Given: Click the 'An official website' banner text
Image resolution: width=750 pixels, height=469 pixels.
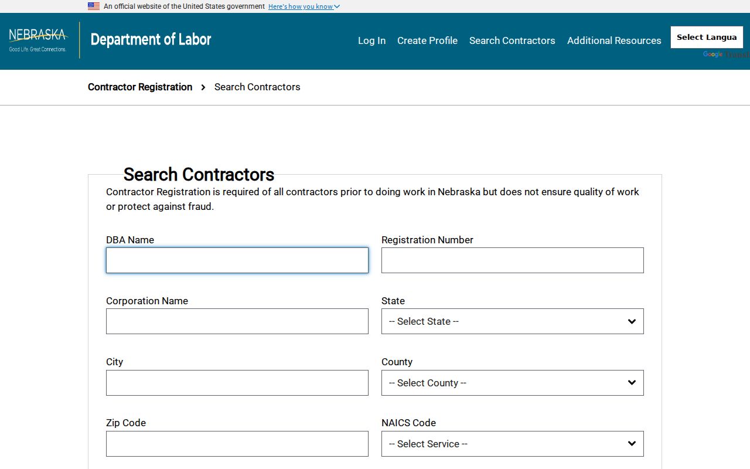Looking at the screenshot, I should 184,6.
